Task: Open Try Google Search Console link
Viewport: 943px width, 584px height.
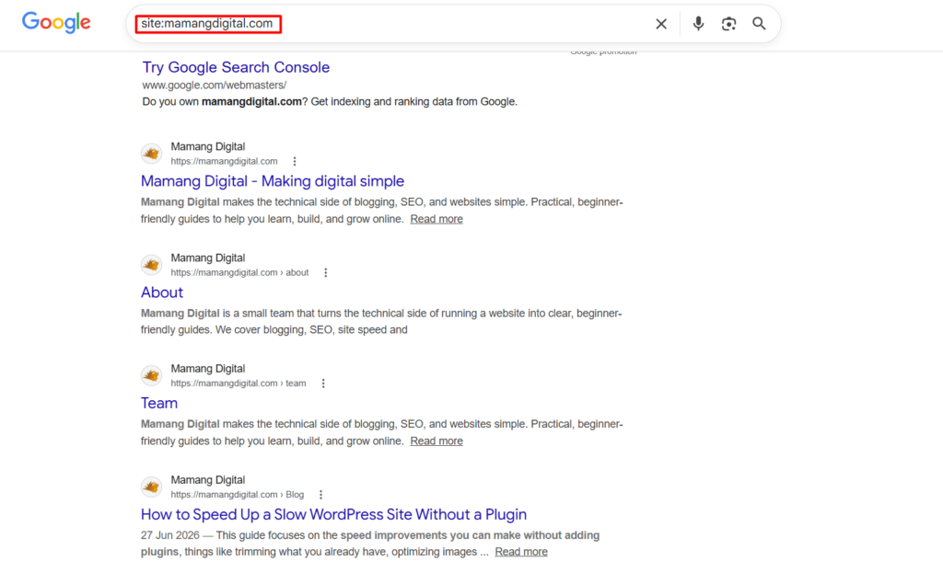Action: [x=236, y=67]
